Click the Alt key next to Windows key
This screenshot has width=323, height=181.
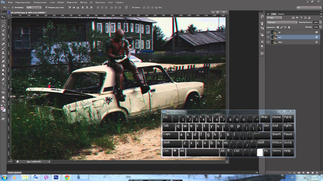tap(182, 152)
